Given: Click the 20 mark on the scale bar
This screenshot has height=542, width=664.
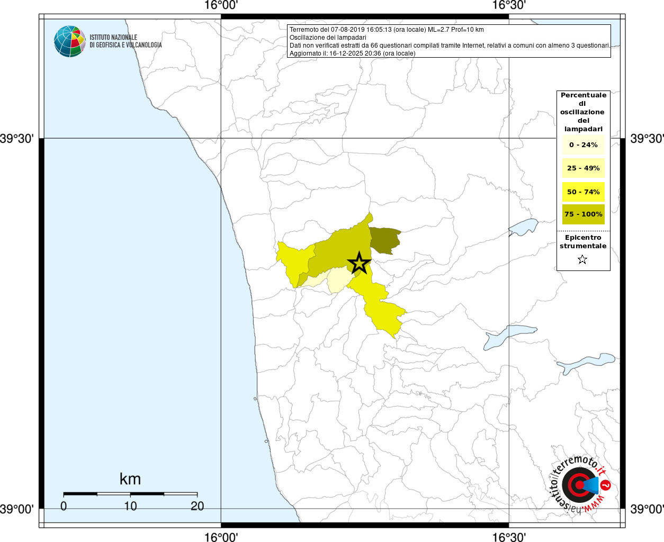Looking at the screenshot, I should [197, 506].
